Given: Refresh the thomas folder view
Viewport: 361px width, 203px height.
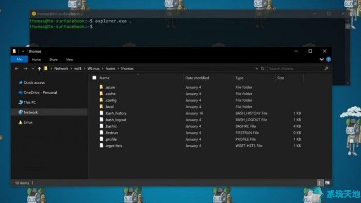Looking at the screenshot, I should pos(262,69).
